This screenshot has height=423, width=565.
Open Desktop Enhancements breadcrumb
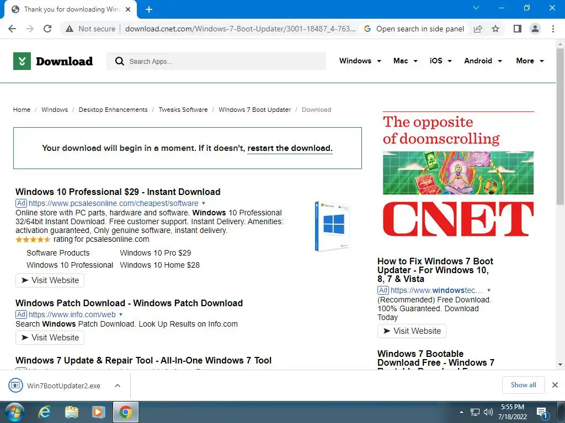(113, 110)
